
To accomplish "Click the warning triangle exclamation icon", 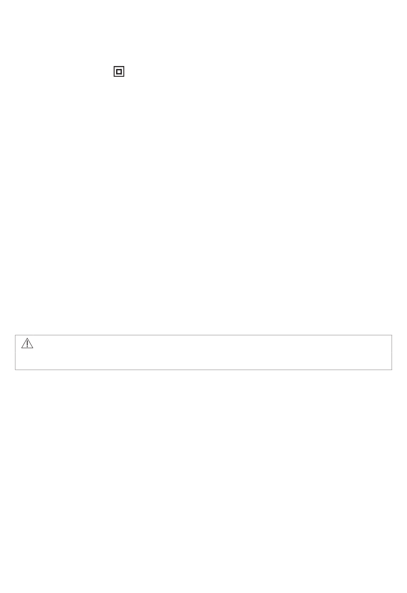I will 27,343.
